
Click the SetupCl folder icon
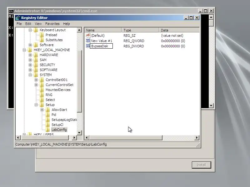(48, 125)
